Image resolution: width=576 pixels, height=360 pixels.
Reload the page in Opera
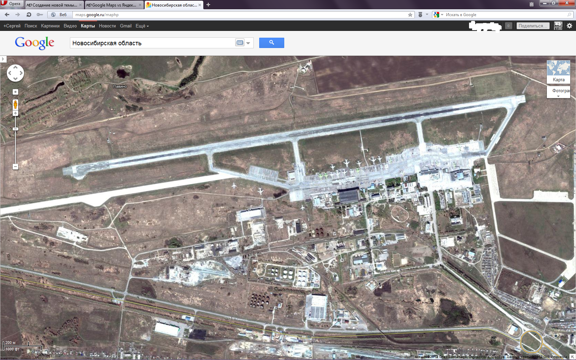click(x=29, y=15)
